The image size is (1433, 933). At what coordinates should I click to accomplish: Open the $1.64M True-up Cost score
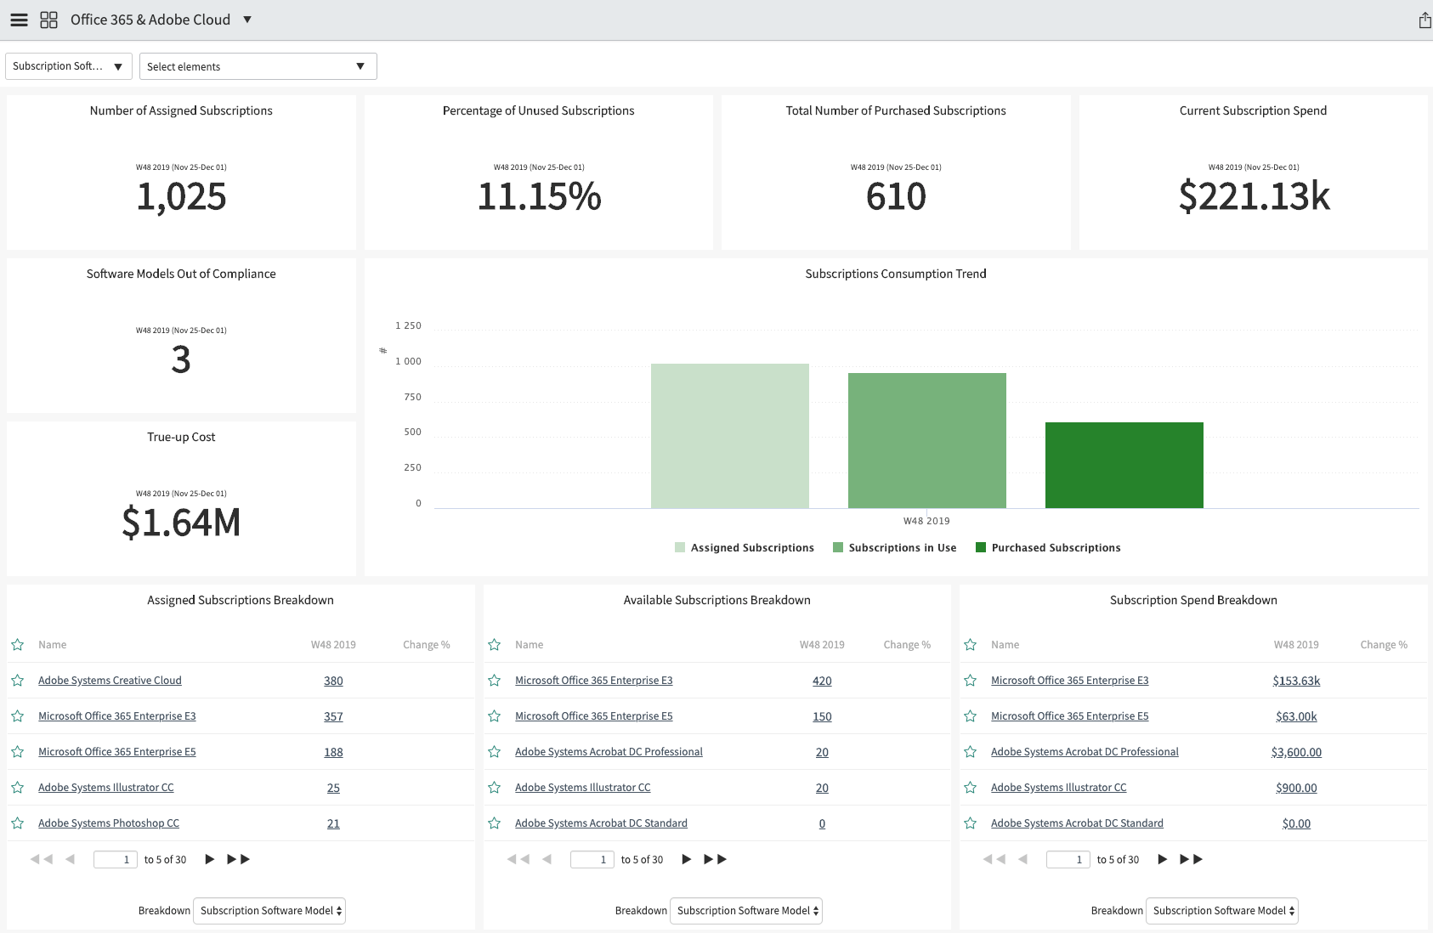pyautogui.click(x=181, y=523)
